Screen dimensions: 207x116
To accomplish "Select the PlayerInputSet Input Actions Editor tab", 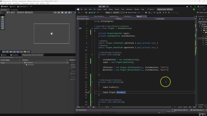I will click(x=32, y=55).
